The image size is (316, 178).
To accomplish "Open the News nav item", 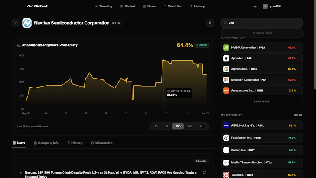I will [149, 6].
